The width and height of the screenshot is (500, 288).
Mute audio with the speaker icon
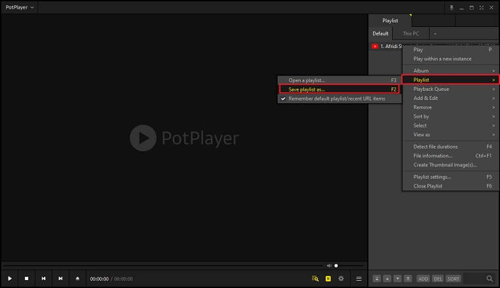point(329,266)
